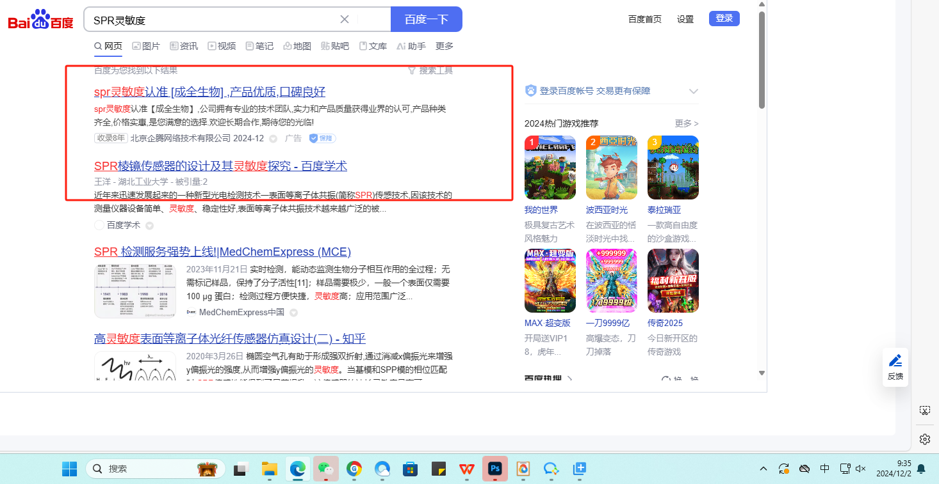Open WeChat from the taskbar
Screen dimensions: 939x484
[x=326, y=469]
